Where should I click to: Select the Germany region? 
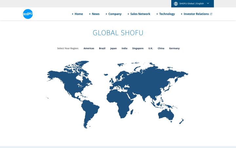click(x=174, y=48)
